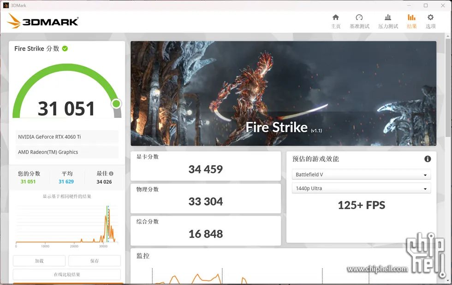This screenshot has width=452, height=285.
Task: Click the 物理分数 33 304 card
Action: pos(206,198)
